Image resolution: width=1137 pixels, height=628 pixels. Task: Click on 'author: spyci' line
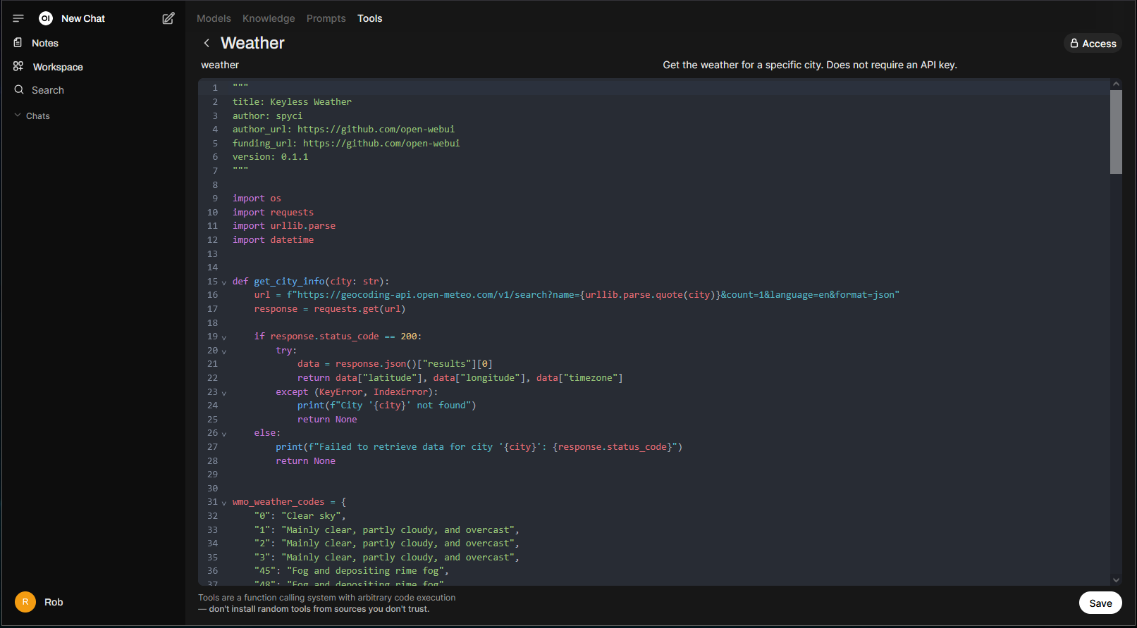[x=267, y=115]
